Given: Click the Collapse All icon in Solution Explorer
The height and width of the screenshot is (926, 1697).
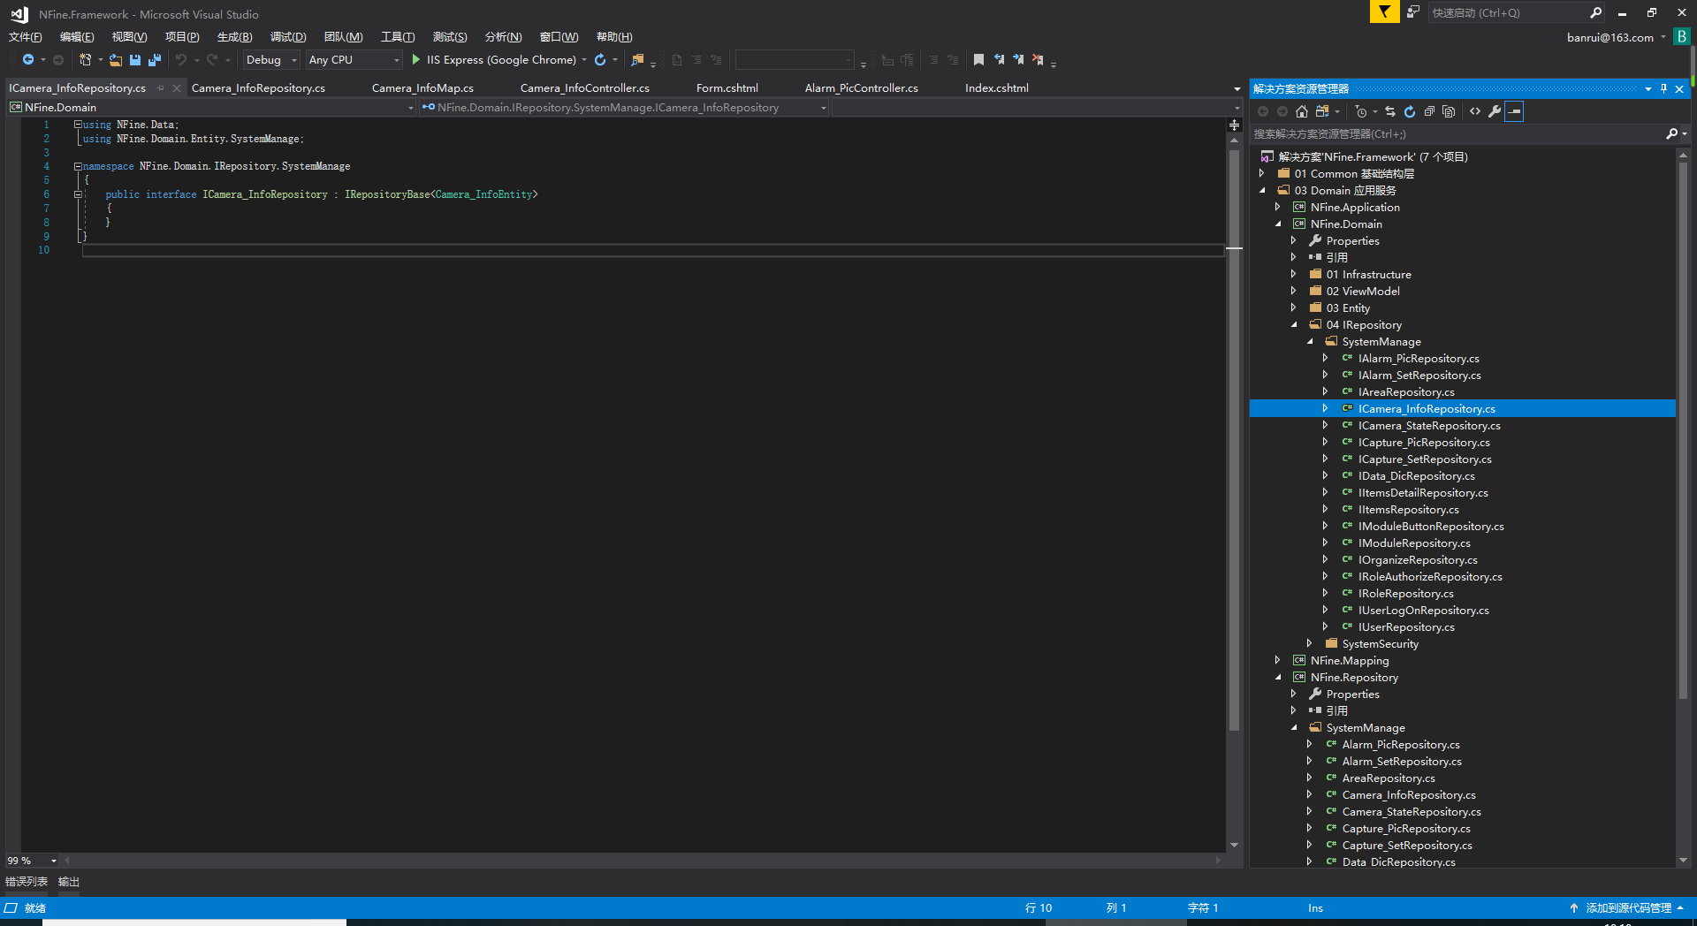Looking at the screenshot, I should click(x=1429, y=111).
